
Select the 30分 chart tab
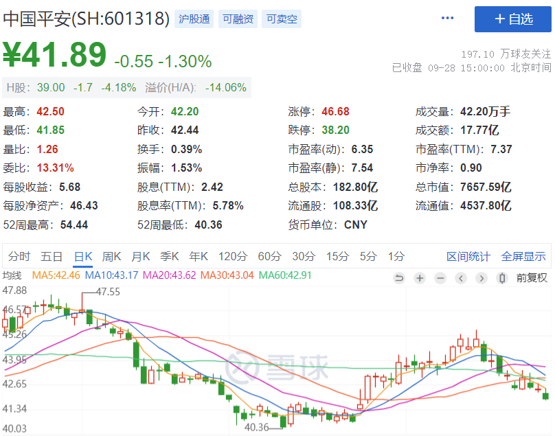[304, 256]
